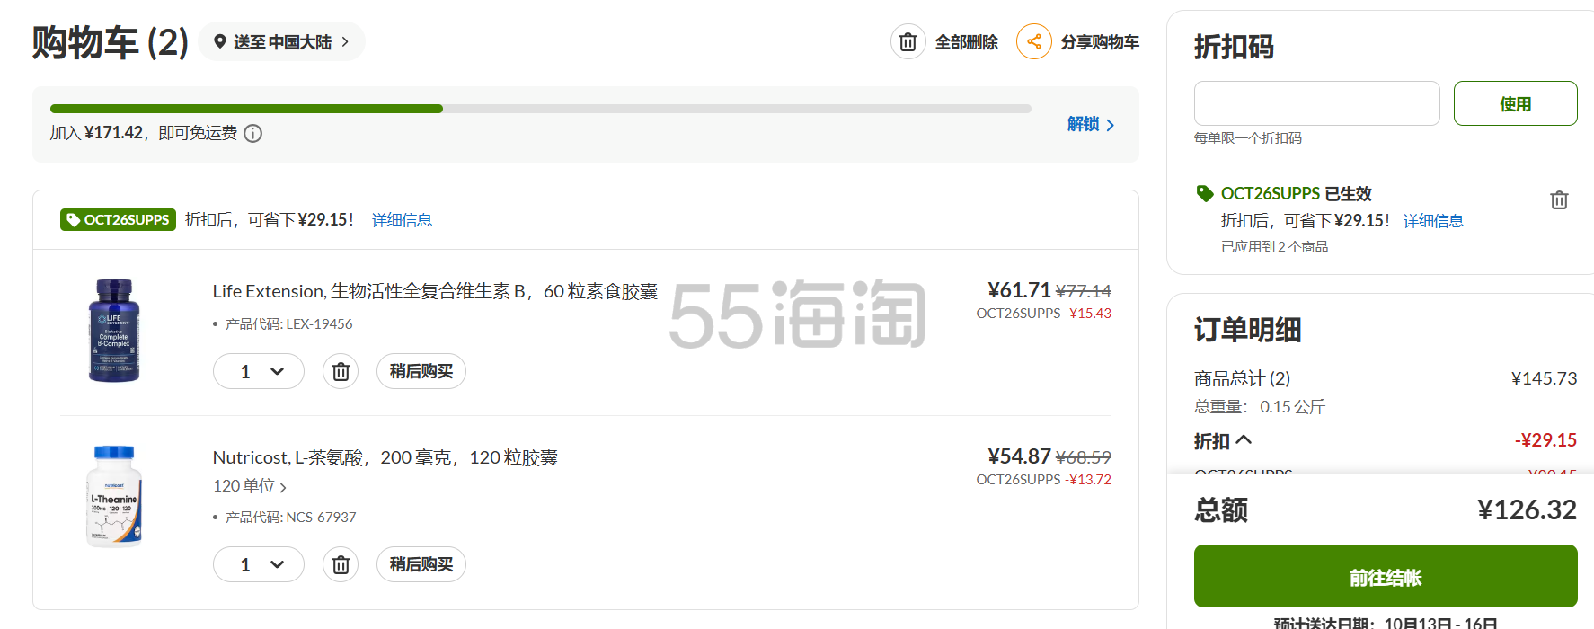Open the 送至 中国大陆 destination selector
Viewport: 1594px width, 629px height.
[x=282, y=41]
